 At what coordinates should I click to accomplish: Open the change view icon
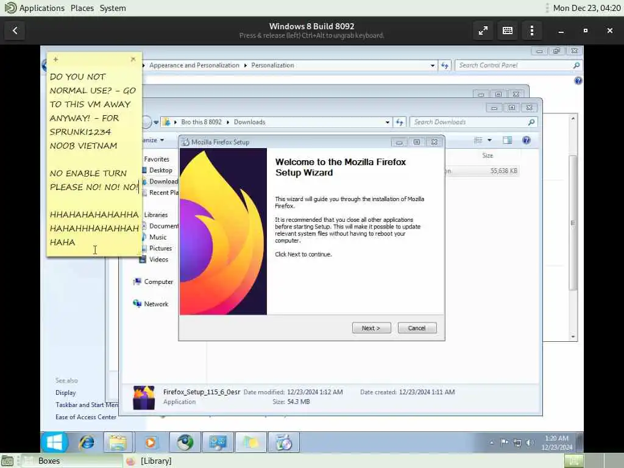(478, 140)
